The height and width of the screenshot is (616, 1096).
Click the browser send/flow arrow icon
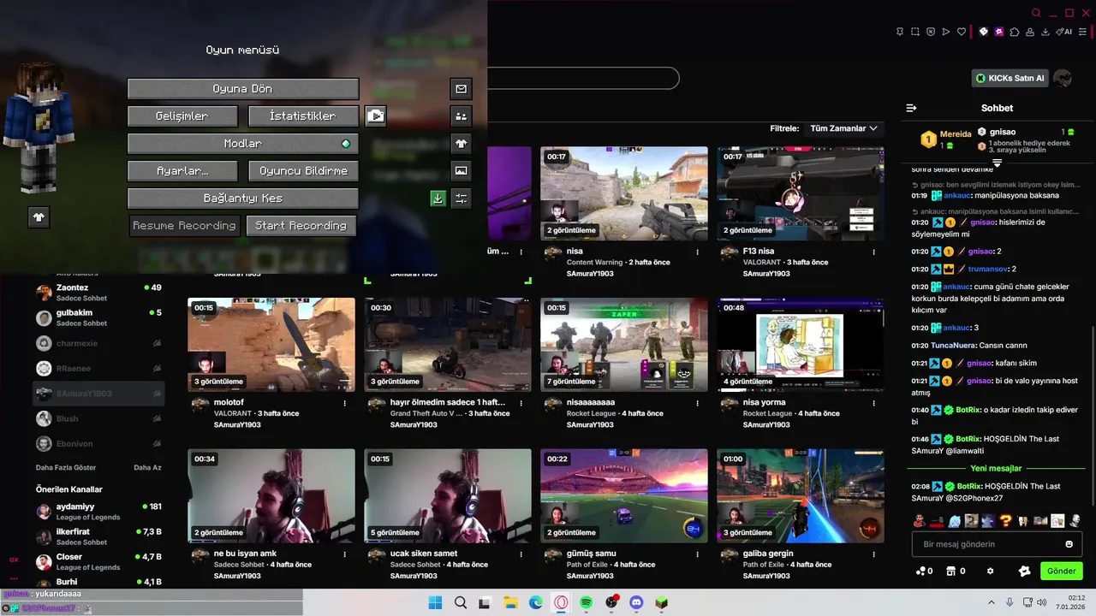946,32
